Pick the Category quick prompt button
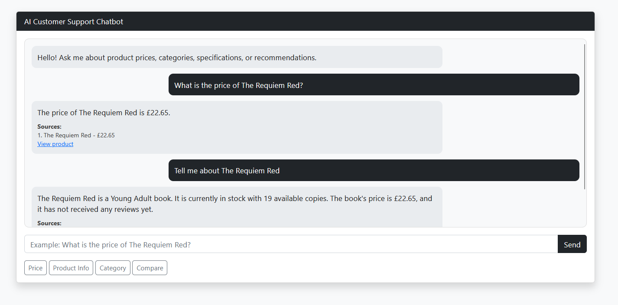The image size is (618, 305). click(113, 268)
